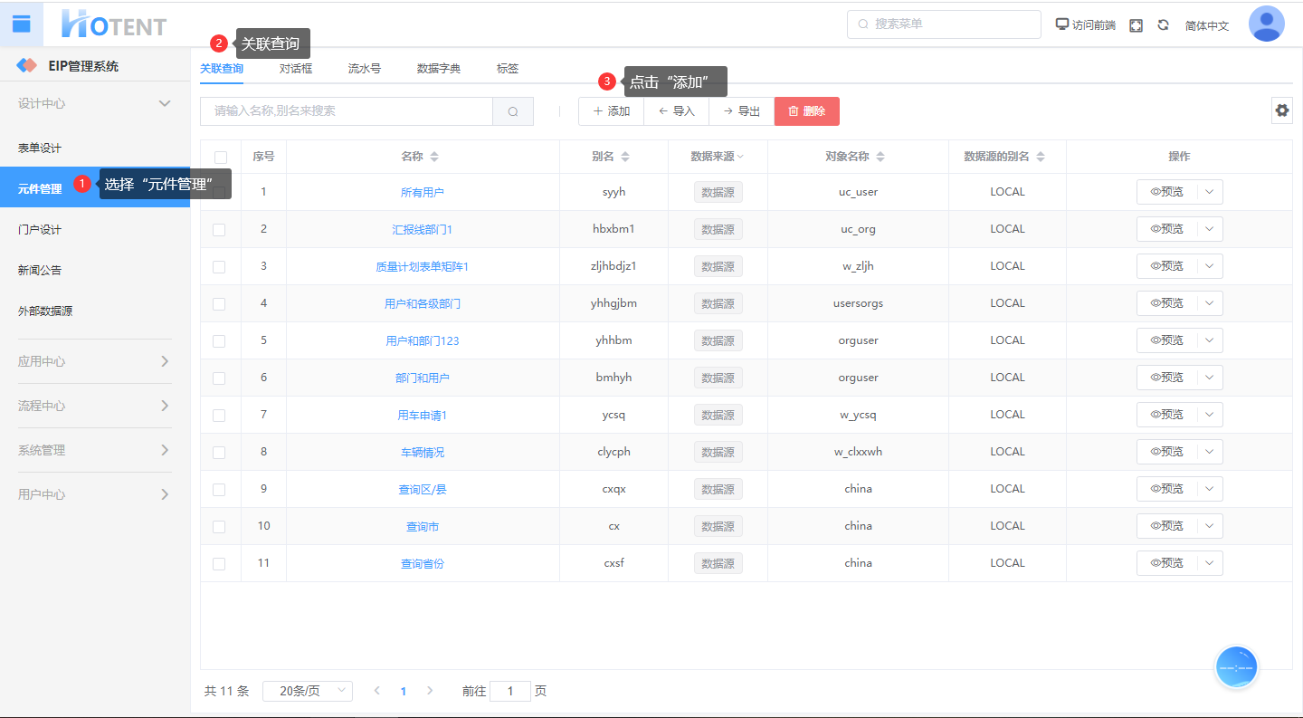Open dropdown arrow beside 预览 for 所有用户
The image size is (1303, 718).
1210,192
